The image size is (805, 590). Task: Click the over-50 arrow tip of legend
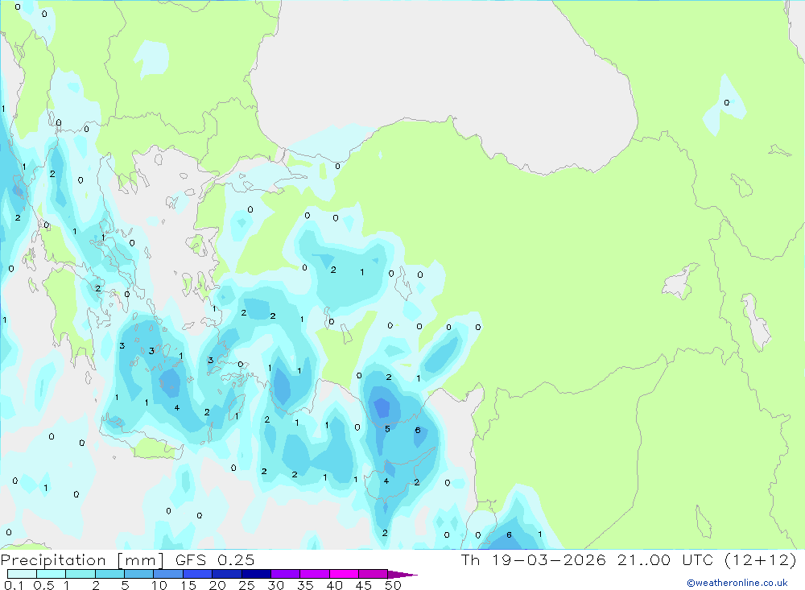pos(403,575)
